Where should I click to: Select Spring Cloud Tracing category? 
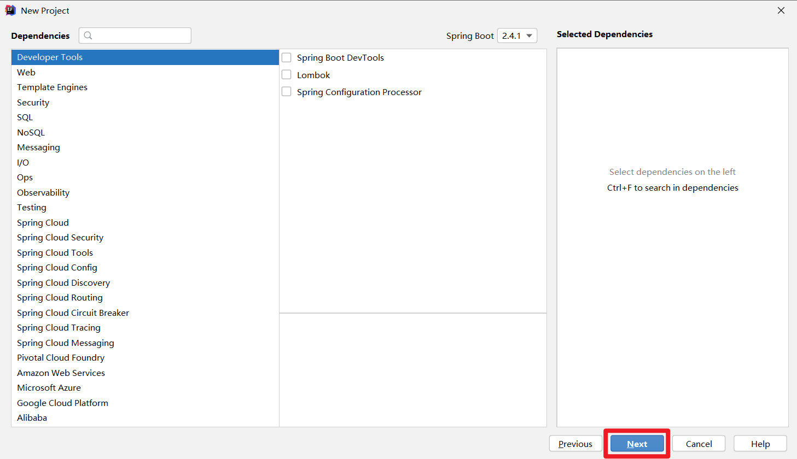pos(145,328)
